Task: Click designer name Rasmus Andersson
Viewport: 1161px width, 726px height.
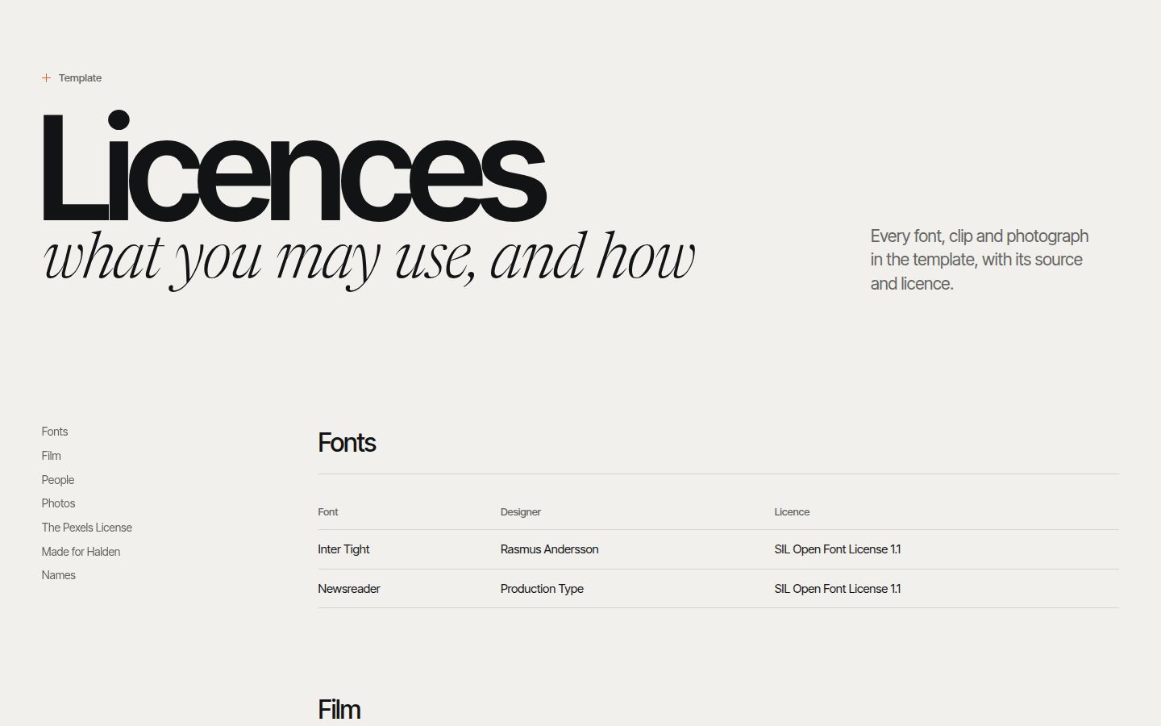Action: tap(549, 549)
